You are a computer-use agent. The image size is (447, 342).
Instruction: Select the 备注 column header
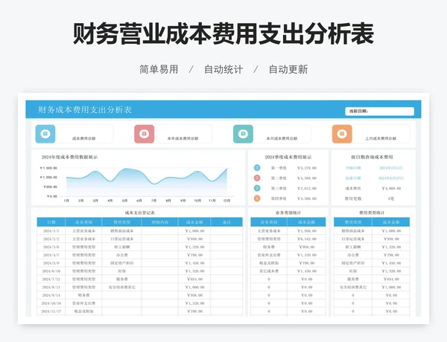[226, 222]
